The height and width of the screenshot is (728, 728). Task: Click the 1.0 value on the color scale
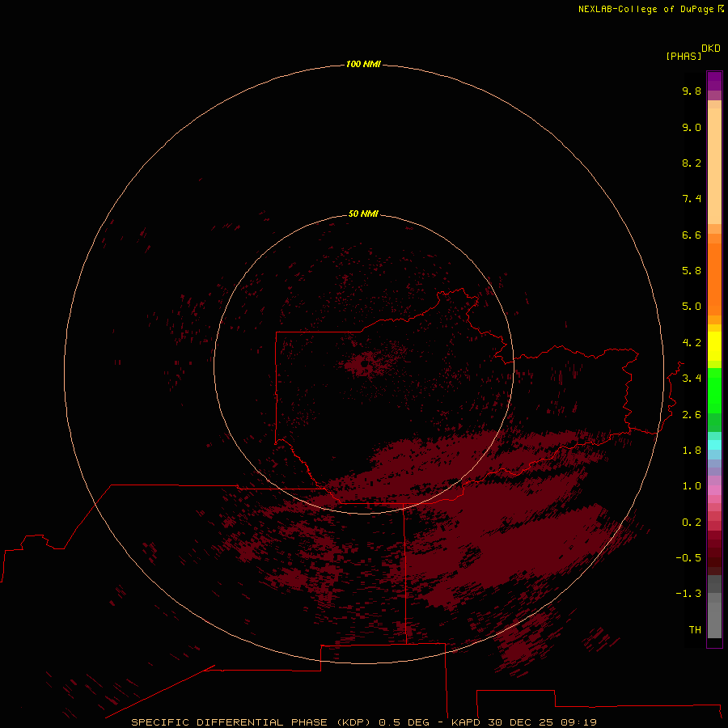point(692,486)
